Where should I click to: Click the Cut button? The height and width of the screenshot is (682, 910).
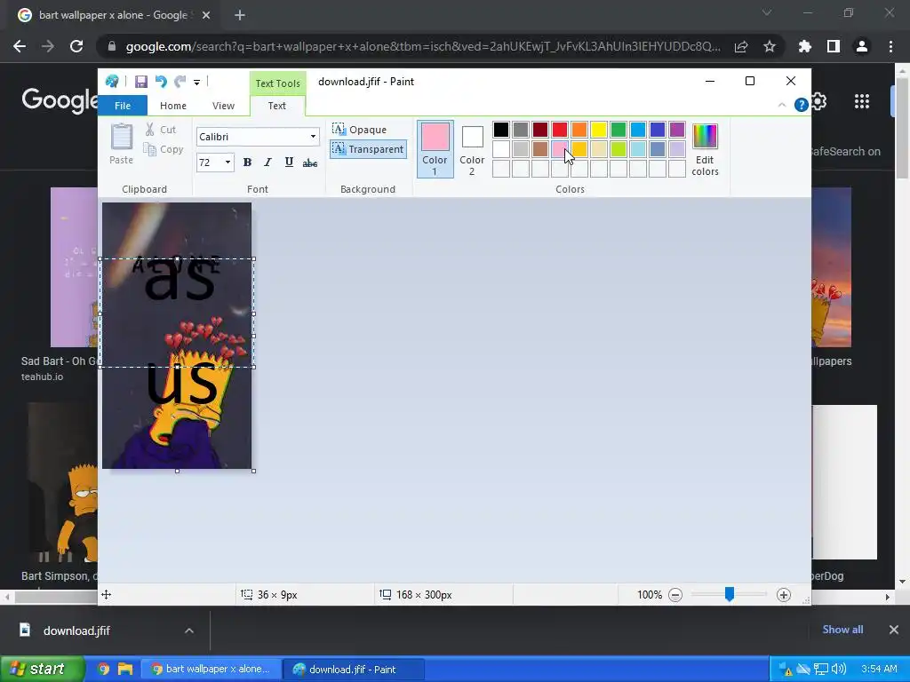[x=161, y=130]
